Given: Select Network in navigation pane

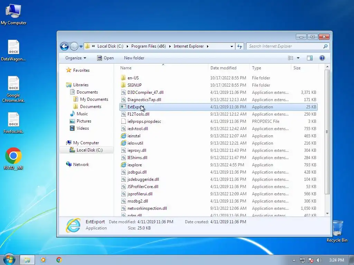Looking at the screenshot, I should point(77,165).
